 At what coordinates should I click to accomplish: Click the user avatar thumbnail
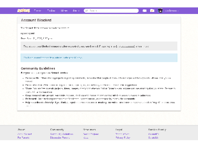(160, 11)
